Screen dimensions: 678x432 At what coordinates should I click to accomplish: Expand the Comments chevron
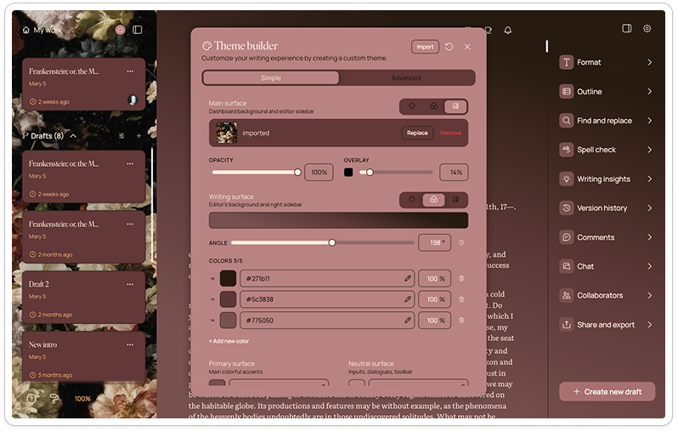click(x=649, y=237)
